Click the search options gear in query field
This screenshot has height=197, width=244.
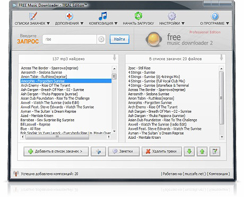[x=101, y=39]
